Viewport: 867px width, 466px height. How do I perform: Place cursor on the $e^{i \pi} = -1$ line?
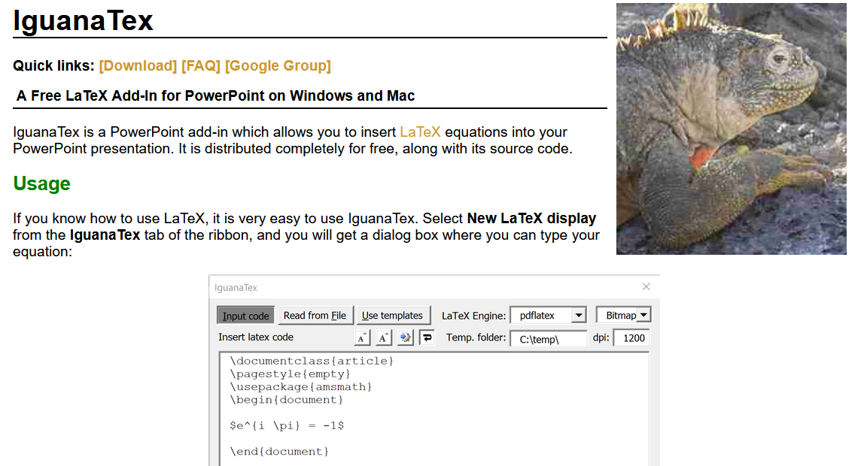point(287,425)
